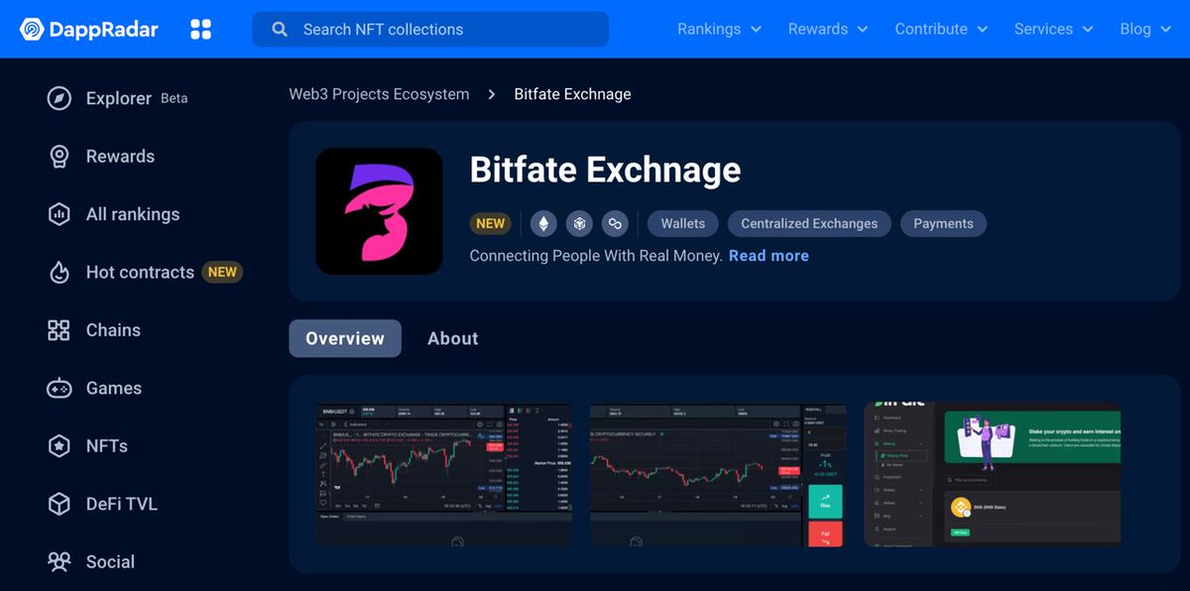Image resolution: width=1190 pixels, height=591 pixels.
Task: Click the Polygon chain link icon
Action: 615,223
